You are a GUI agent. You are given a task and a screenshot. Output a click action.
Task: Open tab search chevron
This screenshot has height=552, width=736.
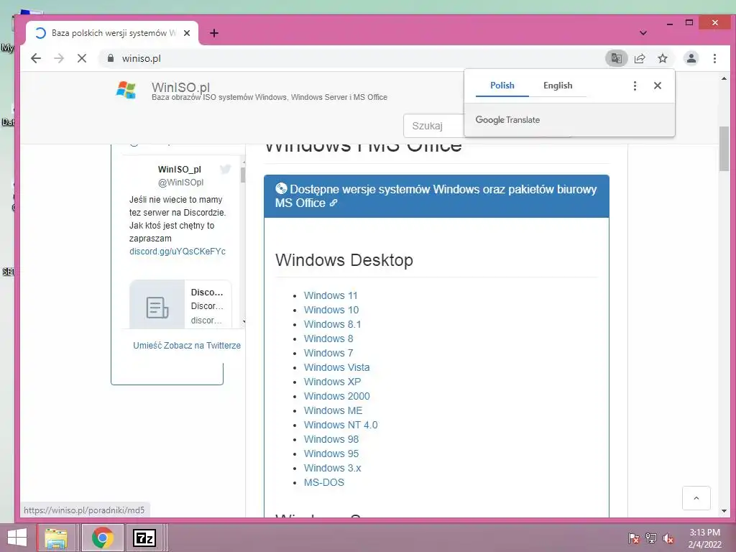643,33
